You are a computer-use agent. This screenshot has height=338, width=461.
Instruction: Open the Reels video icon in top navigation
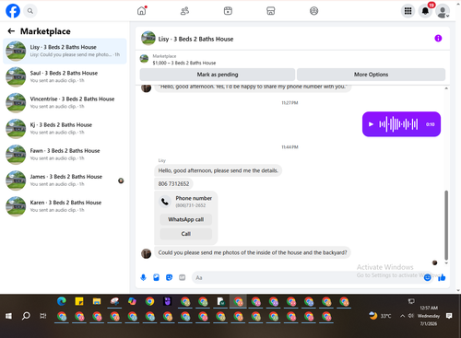(x=228, y=11)
